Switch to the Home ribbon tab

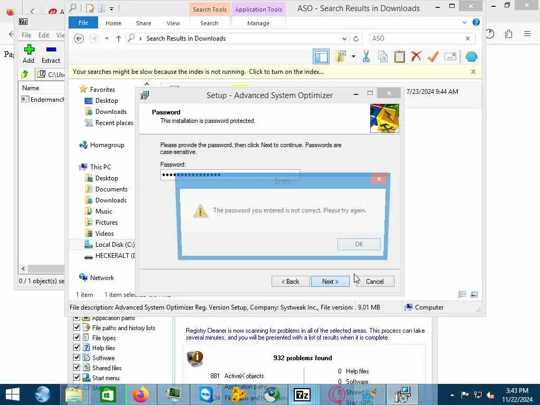click(x=113, y=23)
